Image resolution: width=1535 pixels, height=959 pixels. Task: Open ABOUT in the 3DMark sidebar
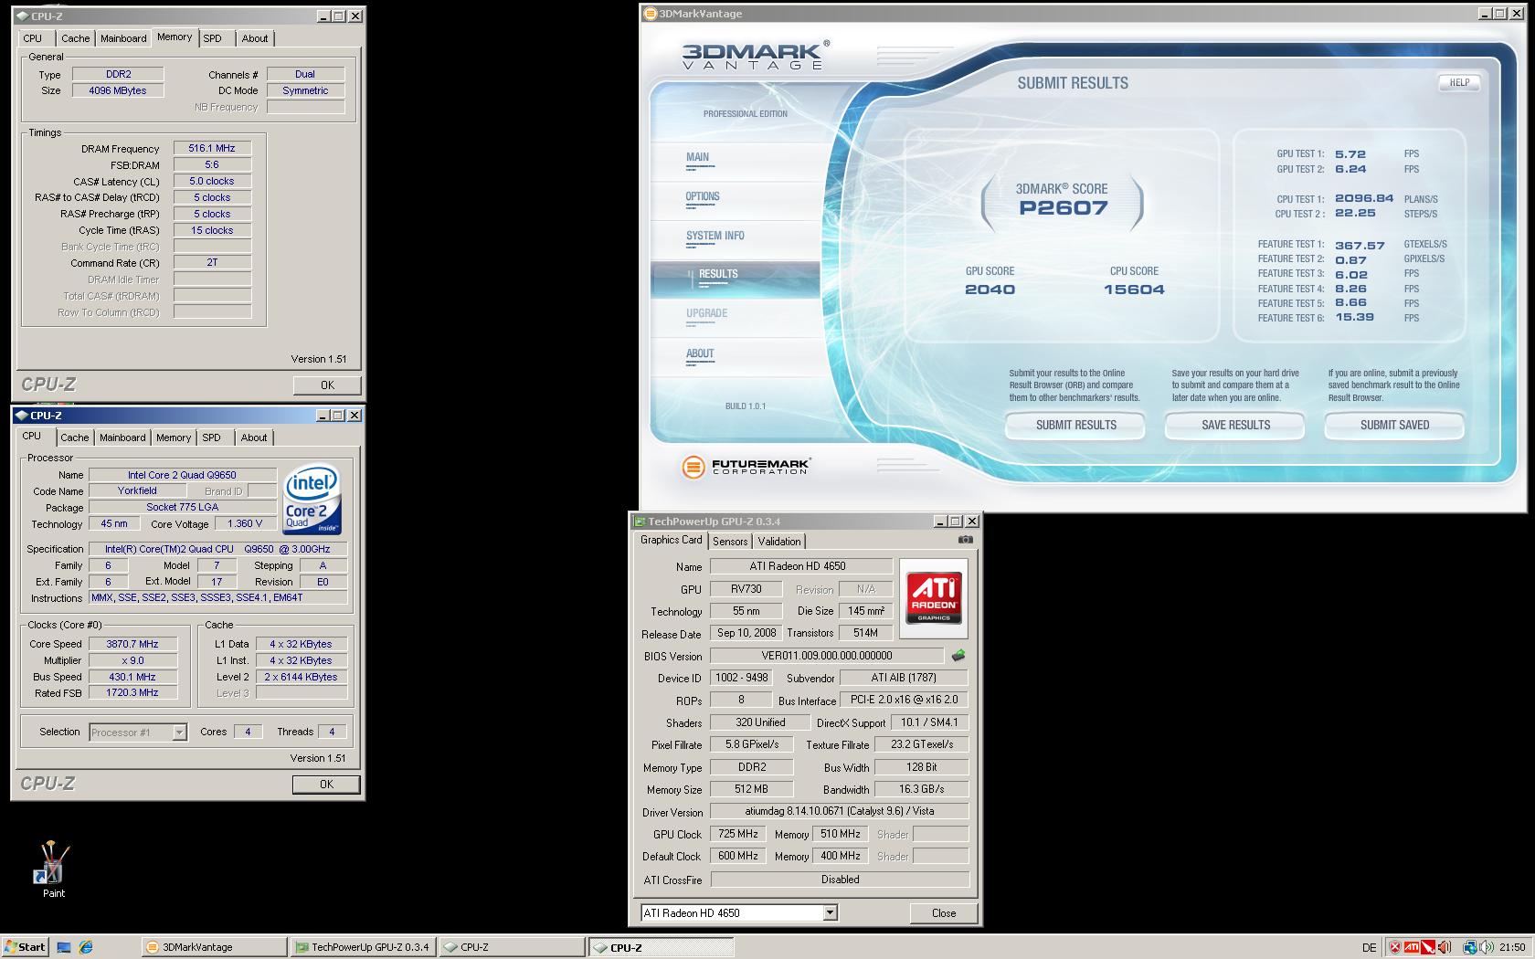tap(700, 354)
